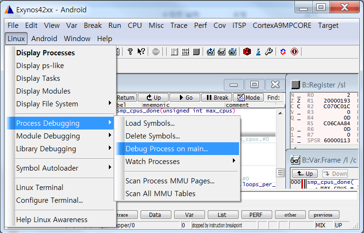
Task: Click the context help arrow icon
Action: [x=141, y=52]
